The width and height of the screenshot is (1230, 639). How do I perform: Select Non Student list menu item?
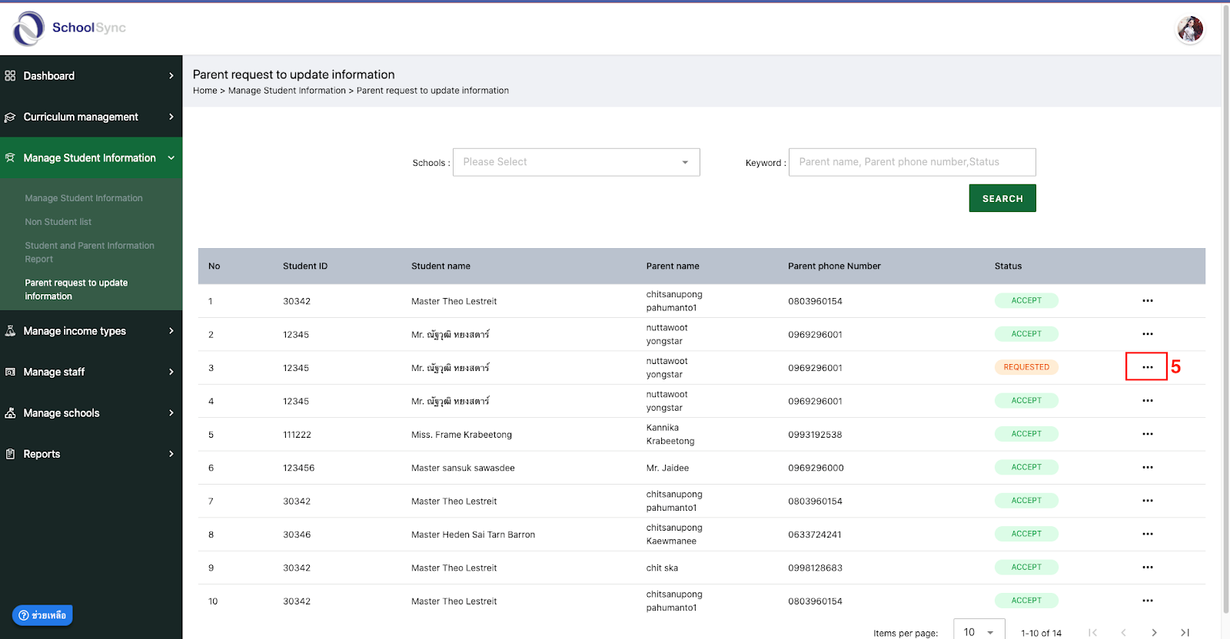(58, 222)
